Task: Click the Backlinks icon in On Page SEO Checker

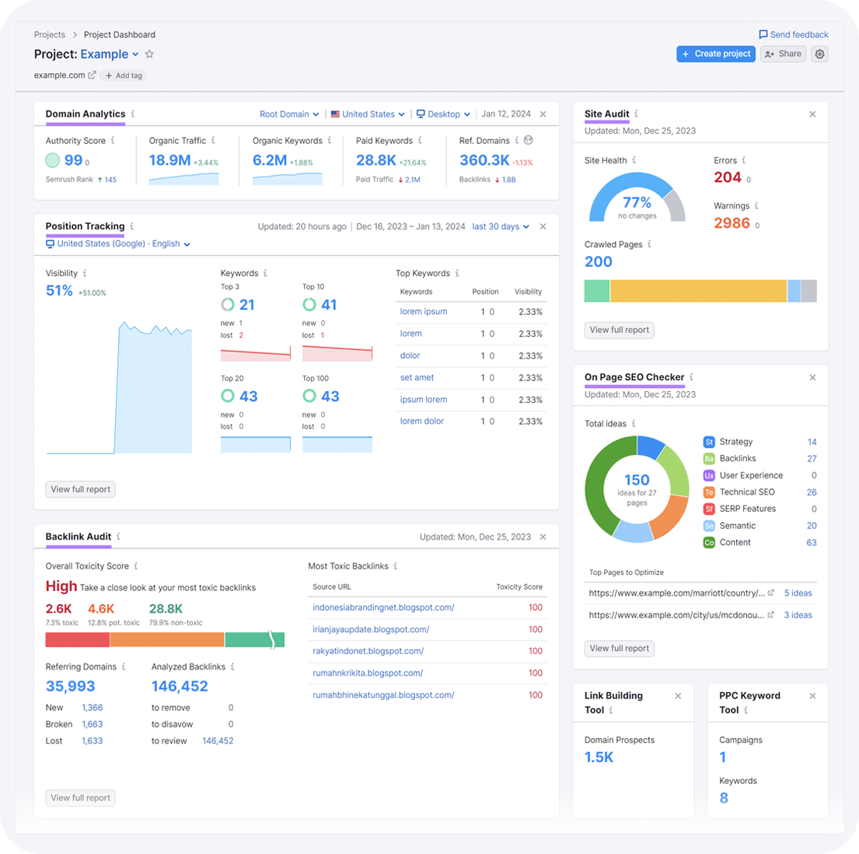Action: tap(708, 459)
